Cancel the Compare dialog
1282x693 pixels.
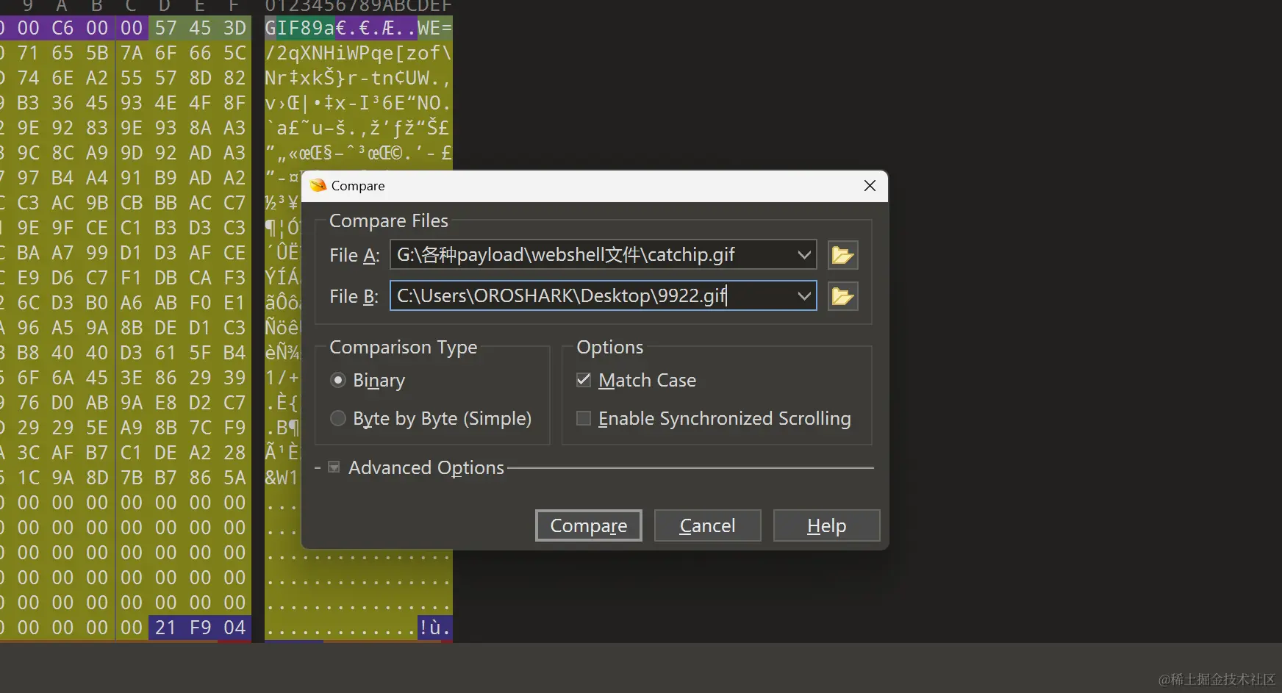(708, 525)
